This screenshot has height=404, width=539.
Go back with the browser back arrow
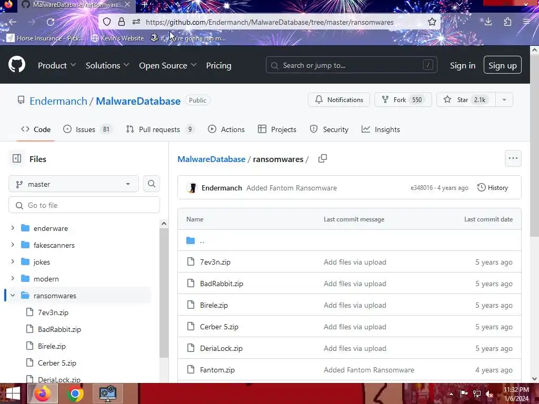(x=13, y=22)
